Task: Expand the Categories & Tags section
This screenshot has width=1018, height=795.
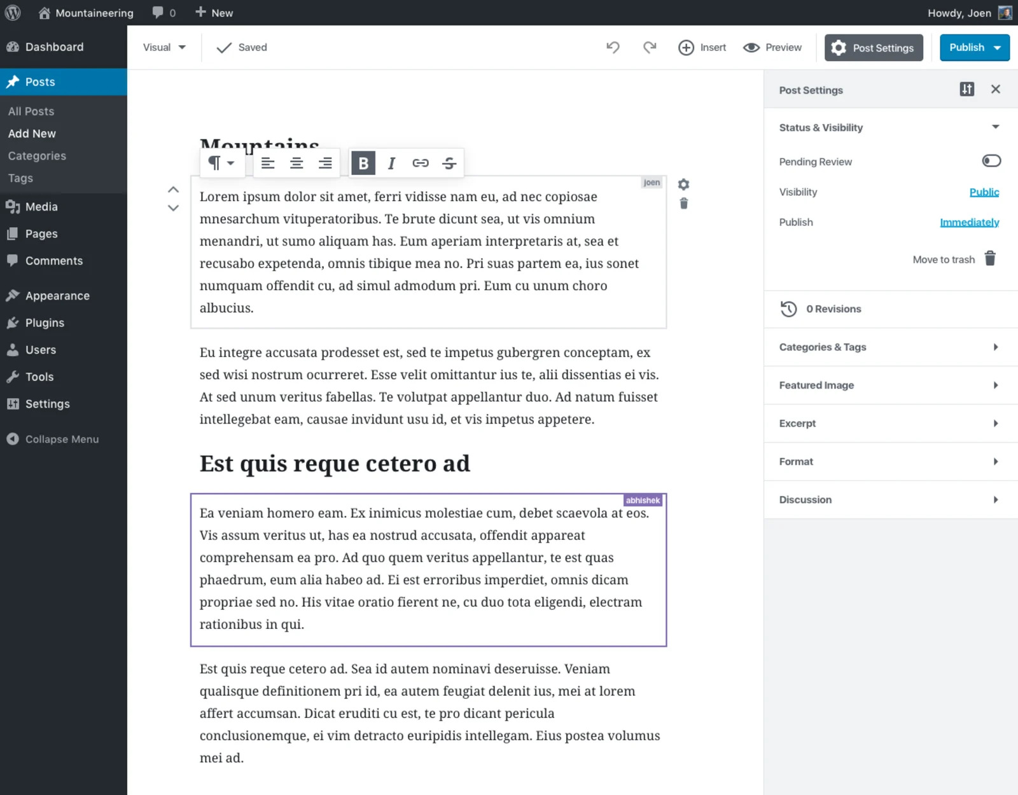Action: coord(888,347)
